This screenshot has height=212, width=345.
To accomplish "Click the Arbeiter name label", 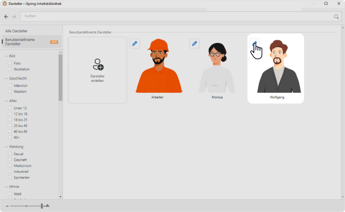I will (x=157, y=97).
